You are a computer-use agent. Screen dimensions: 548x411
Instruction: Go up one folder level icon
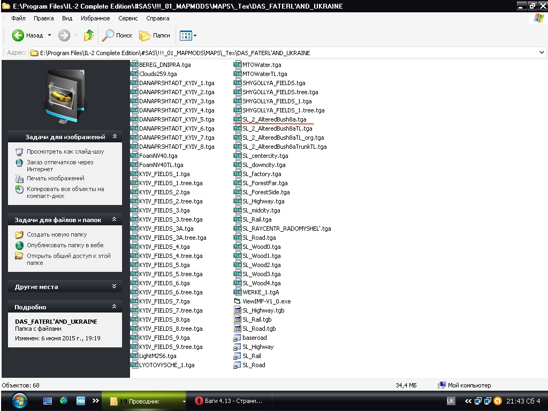point(89,35)
